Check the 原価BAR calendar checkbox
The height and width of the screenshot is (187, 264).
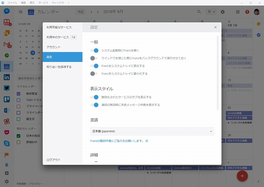click(x=18, y=142)
